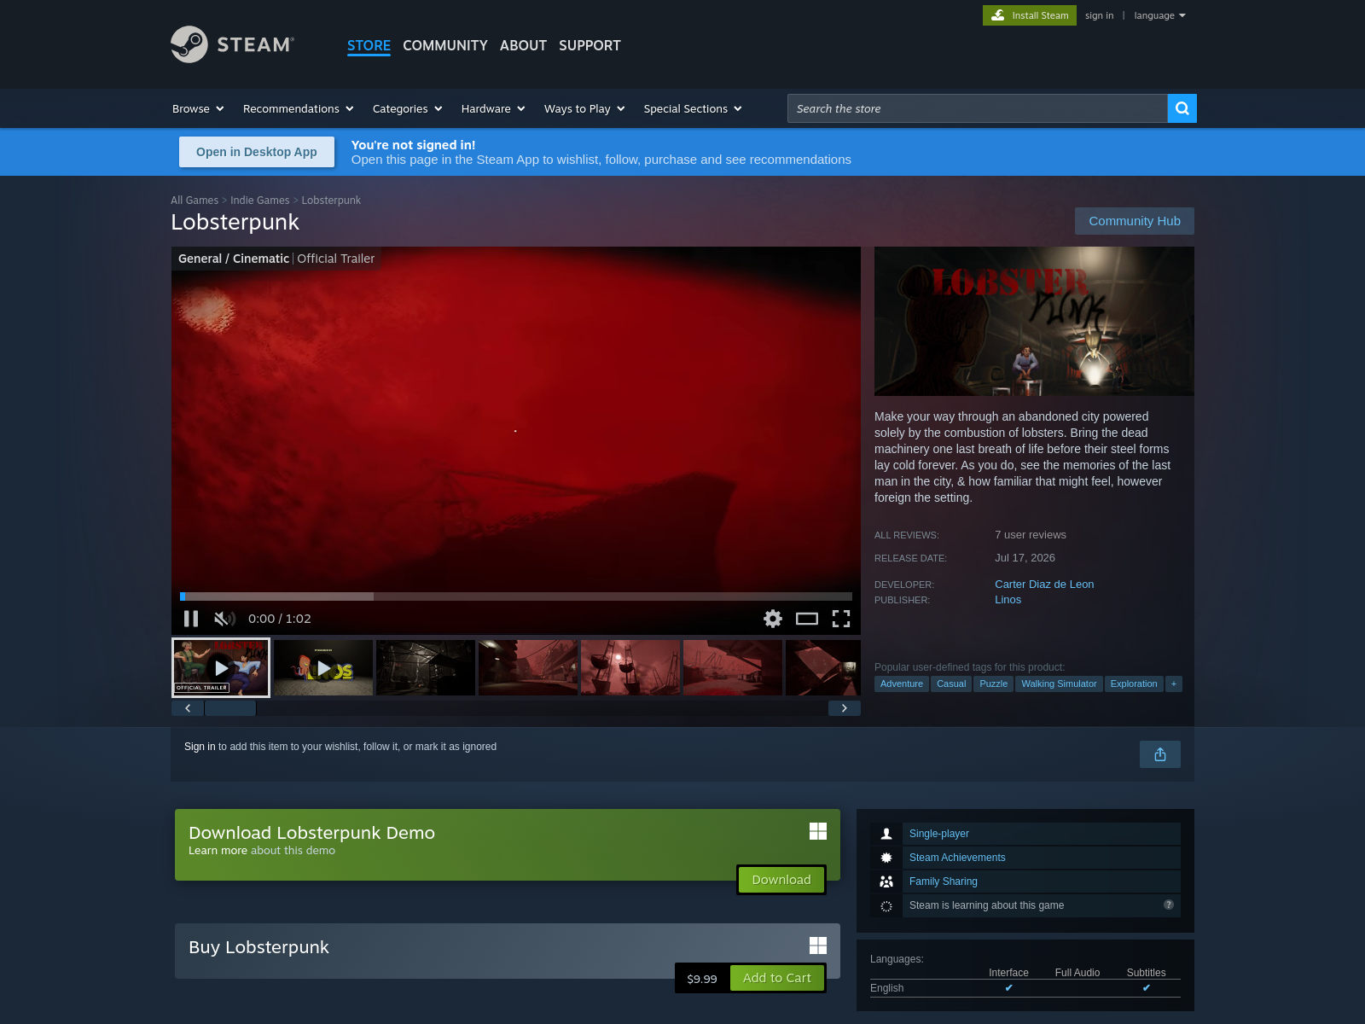
Task: Click the Lobsterpunk breadcrumb
Action: click(331, 201)
